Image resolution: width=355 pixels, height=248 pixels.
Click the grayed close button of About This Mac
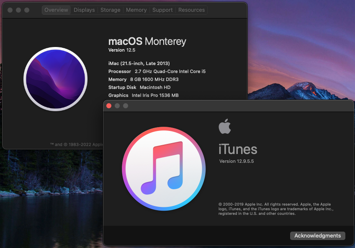[x=10, y=10]
